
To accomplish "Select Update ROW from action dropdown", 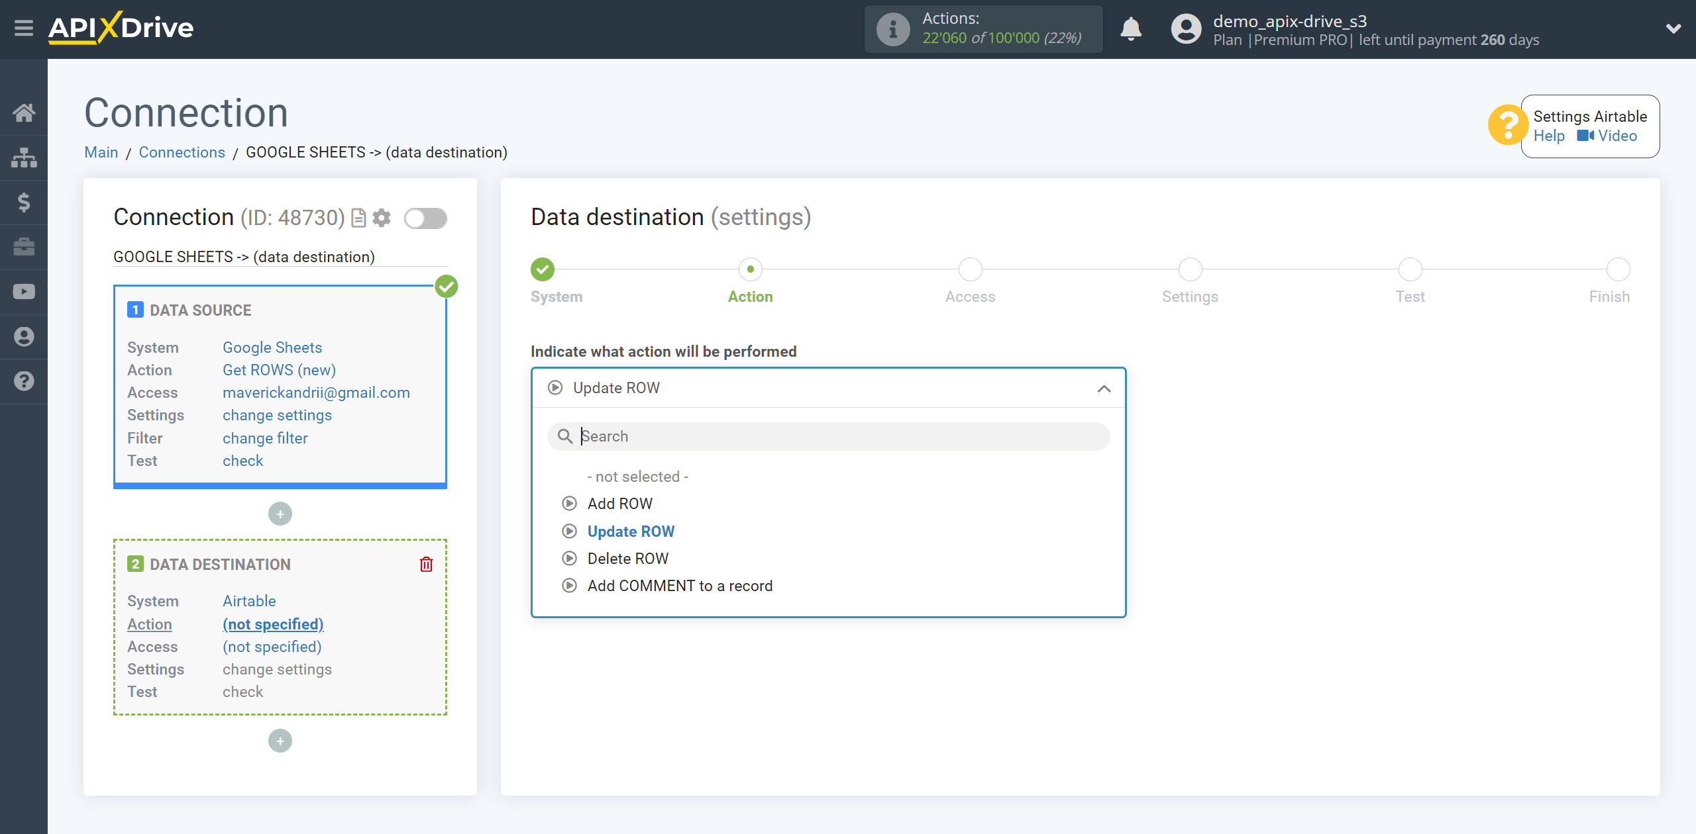I will pyautogui.click(x=629, y=530).
